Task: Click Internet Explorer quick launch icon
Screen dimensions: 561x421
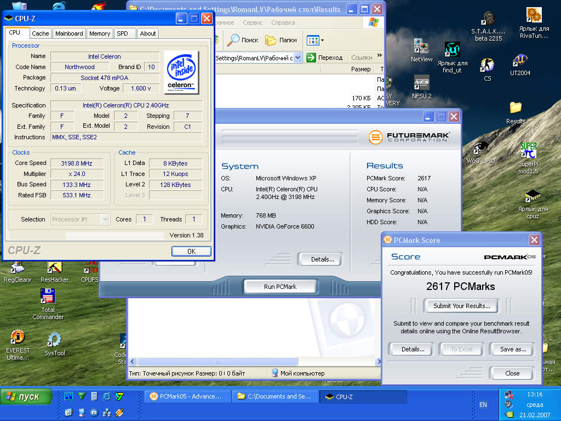Action: [x=106, y=396]
